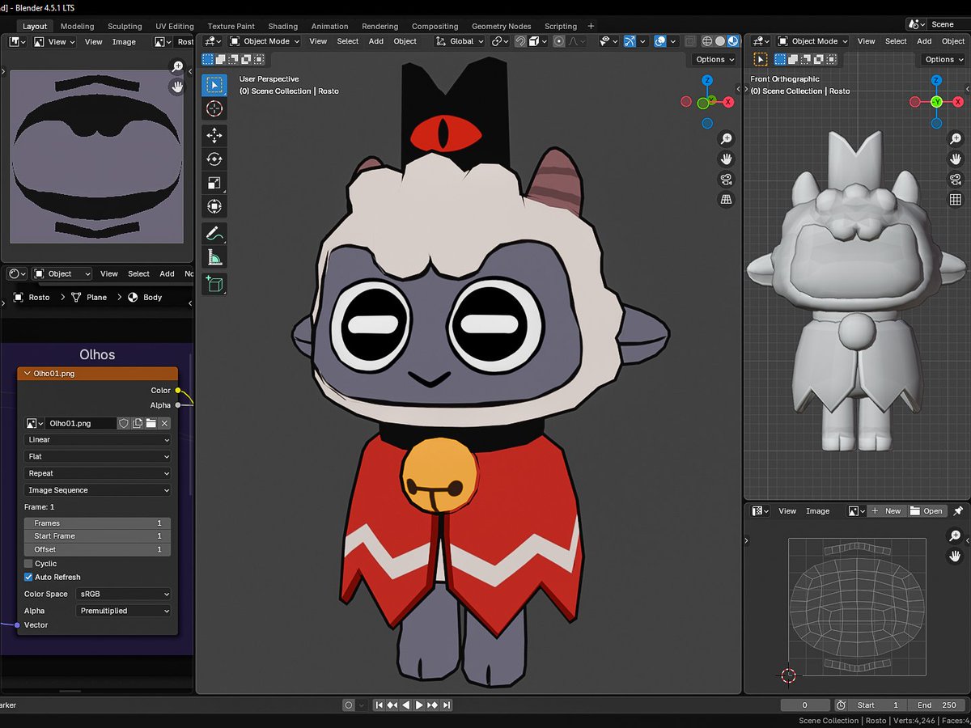Play animation in reverse
This screenshot has width=971, height=728.
405,705
